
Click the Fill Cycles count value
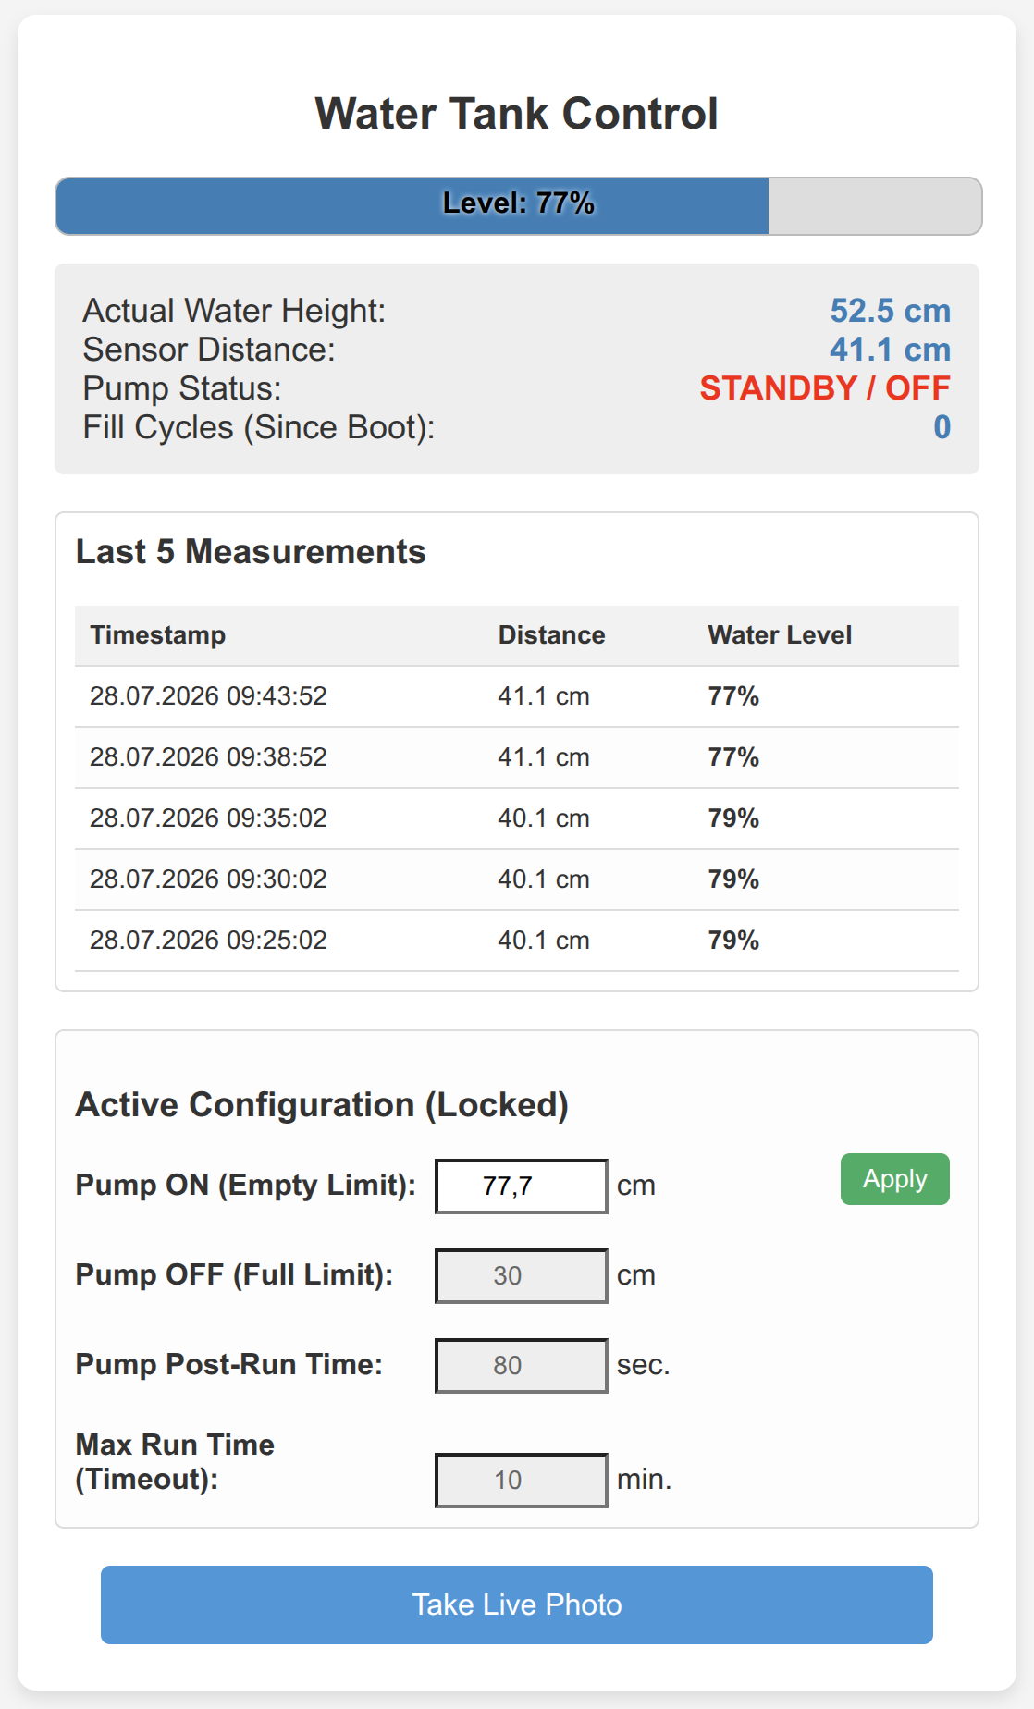point(942,427)
